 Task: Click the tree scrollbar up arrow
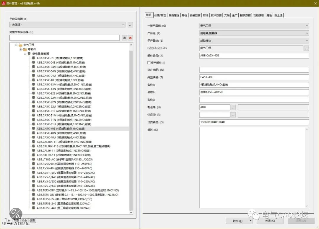131,45
